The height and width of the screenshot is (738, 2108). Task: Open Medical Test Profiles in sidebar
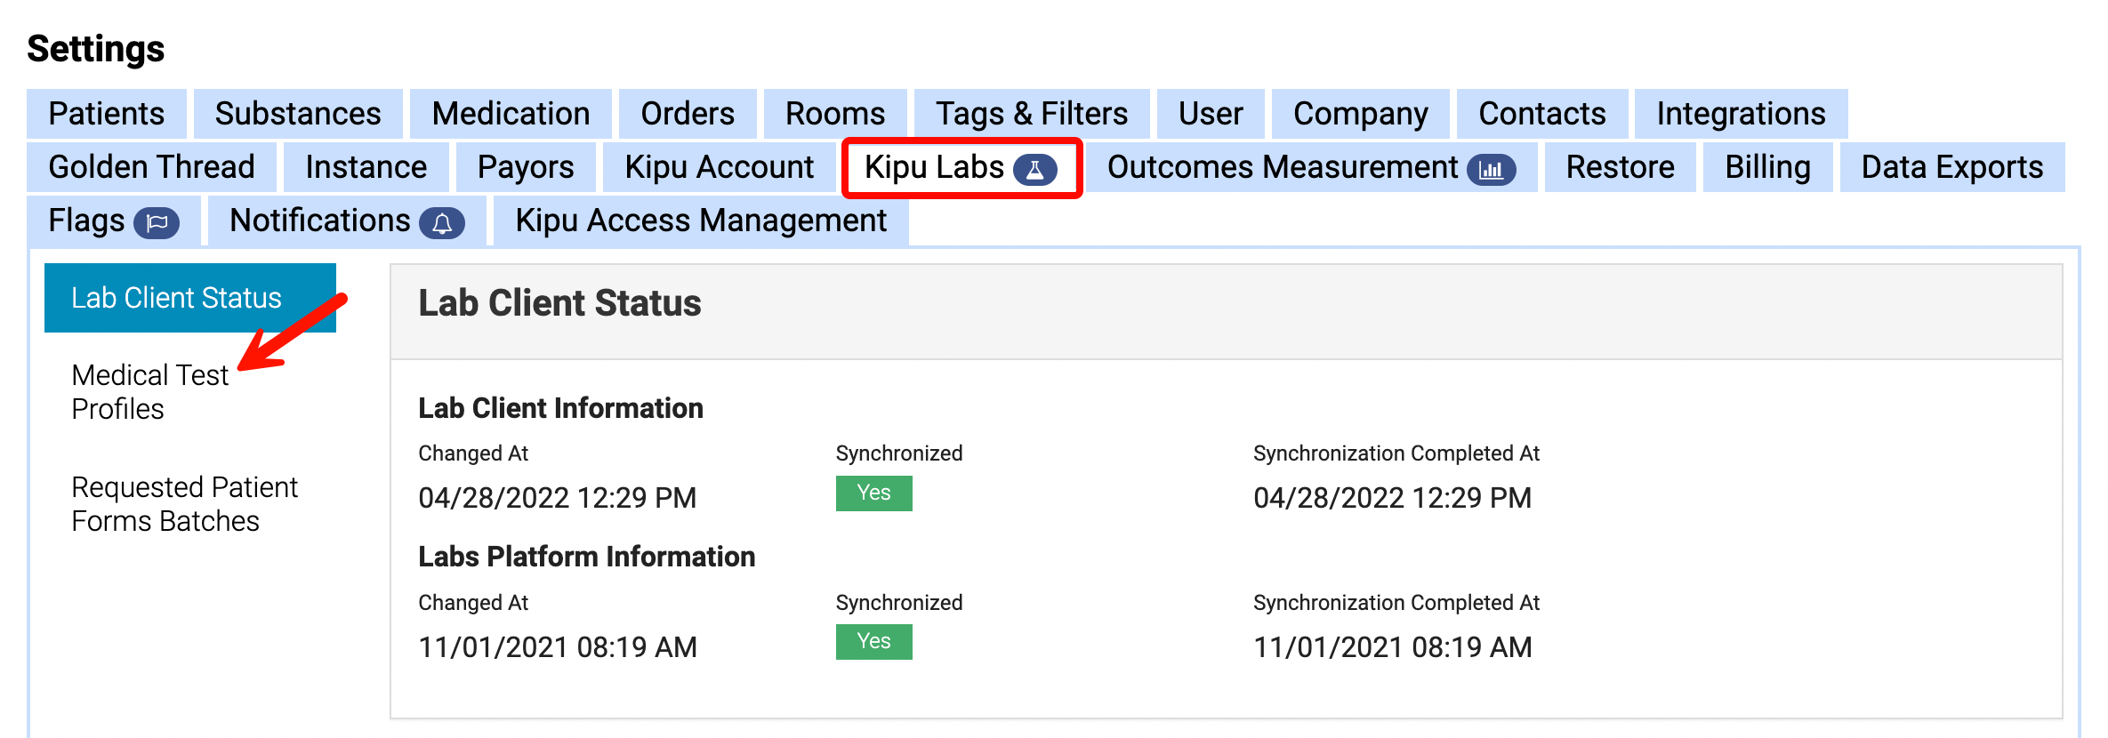point(150,392)
